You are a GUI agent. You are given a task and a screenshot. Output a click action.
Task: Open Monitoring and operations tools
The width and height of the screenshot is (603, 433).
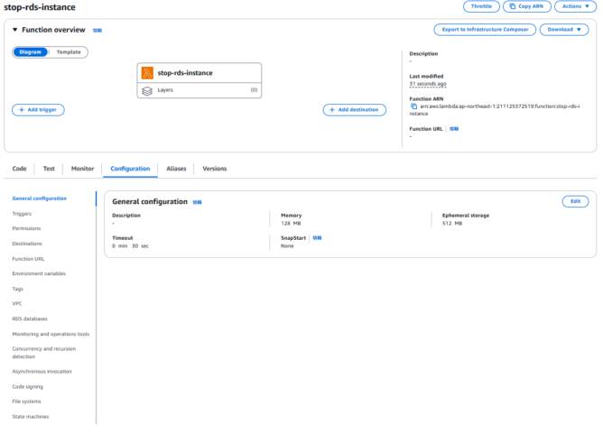[x=51, y=335]
